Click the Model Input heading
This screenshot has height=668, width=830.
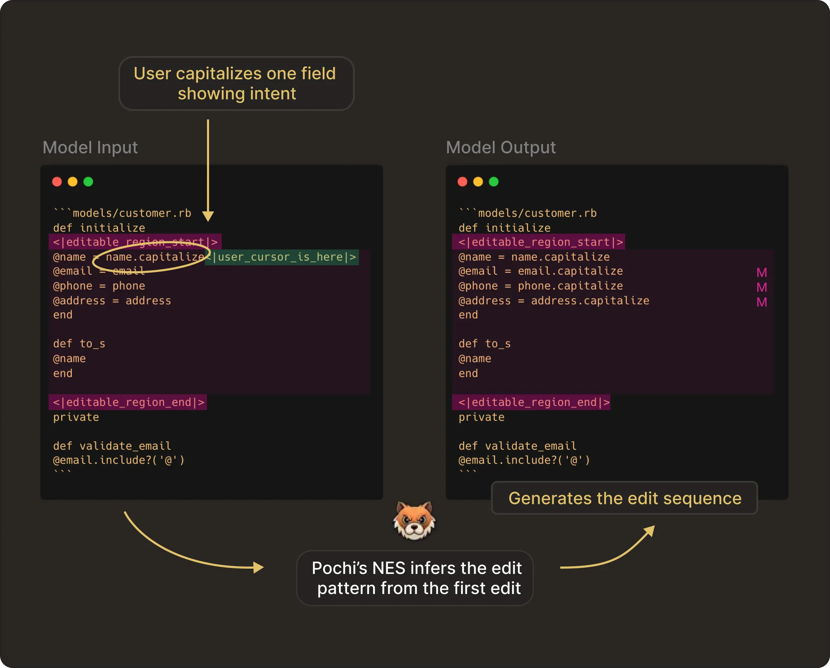click(90, 148)
